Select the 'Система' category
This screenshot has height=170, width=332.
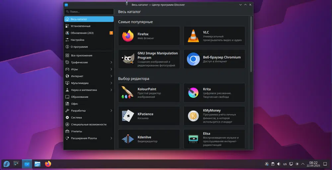click(89, 117)
